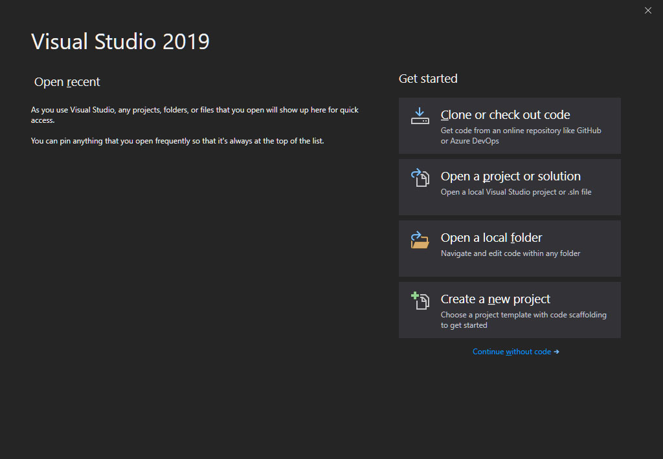This screenshot has height=459, width=663.
Task: Click text 'Navigate and edit code within any folder'
Action: [x=510, y=253]
